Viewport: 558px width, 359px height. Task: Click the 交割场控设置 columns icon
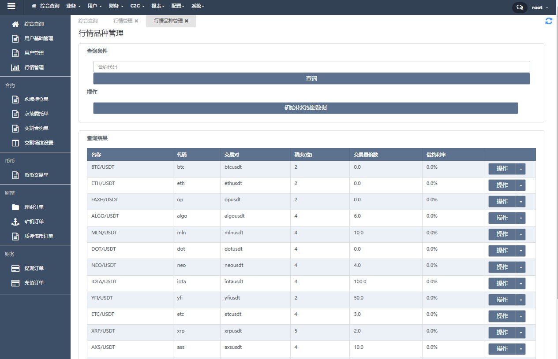(x=15, y=143)
